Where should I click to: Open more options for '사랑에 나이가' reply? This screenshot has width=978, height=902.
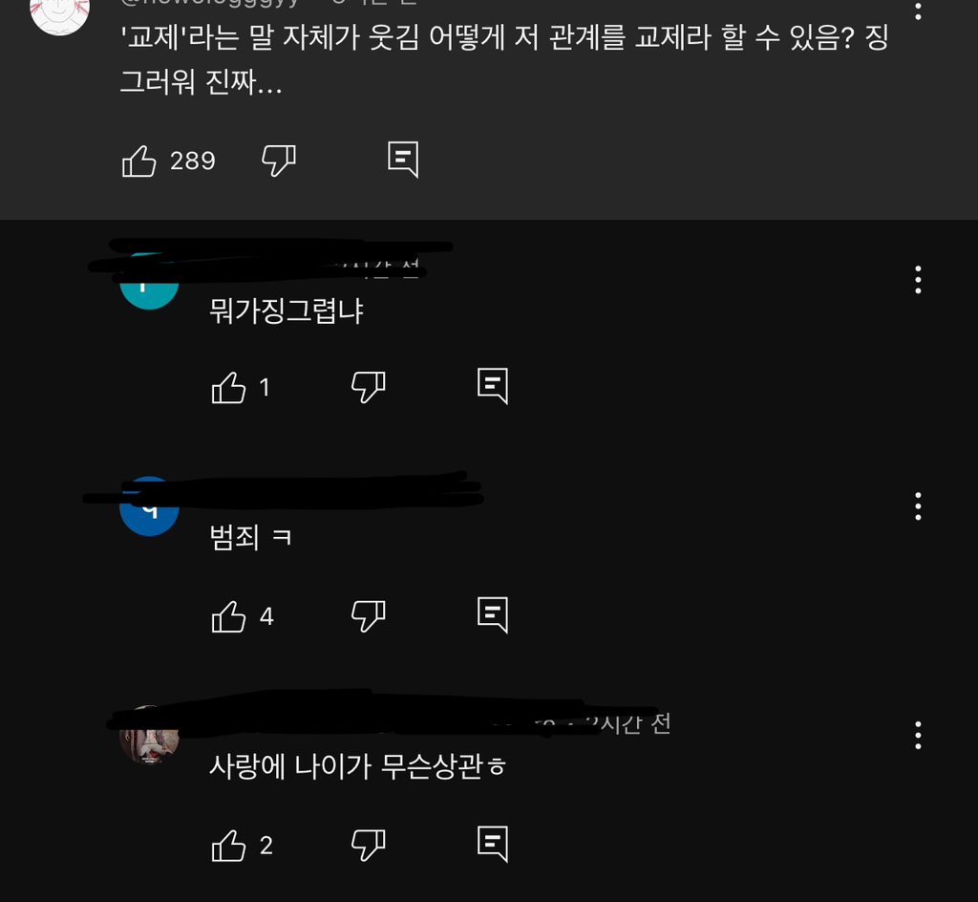coord(918,735)
